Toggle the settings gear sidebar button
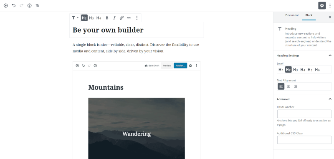This screenshot has width=334, height=159. tap(322, 5)
